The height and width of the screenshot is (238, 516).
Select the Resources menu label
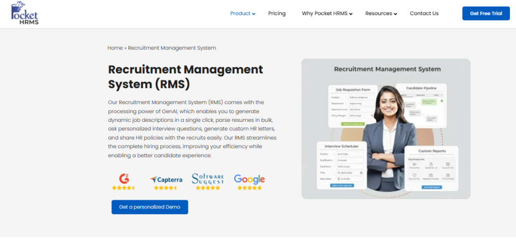(378, 14)
